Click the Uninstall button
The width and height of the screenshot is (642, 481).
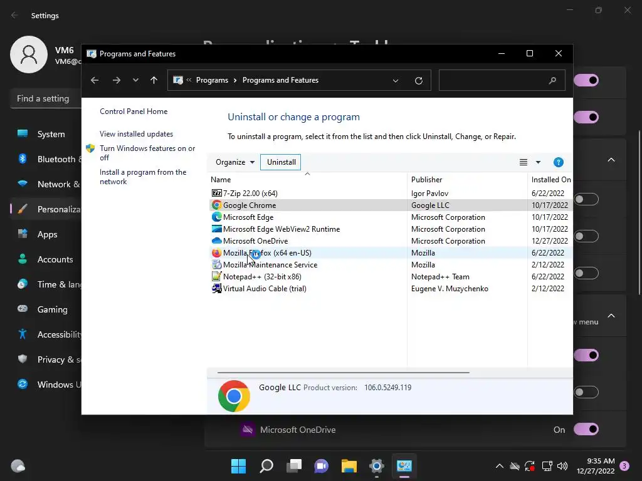(281, 162)
